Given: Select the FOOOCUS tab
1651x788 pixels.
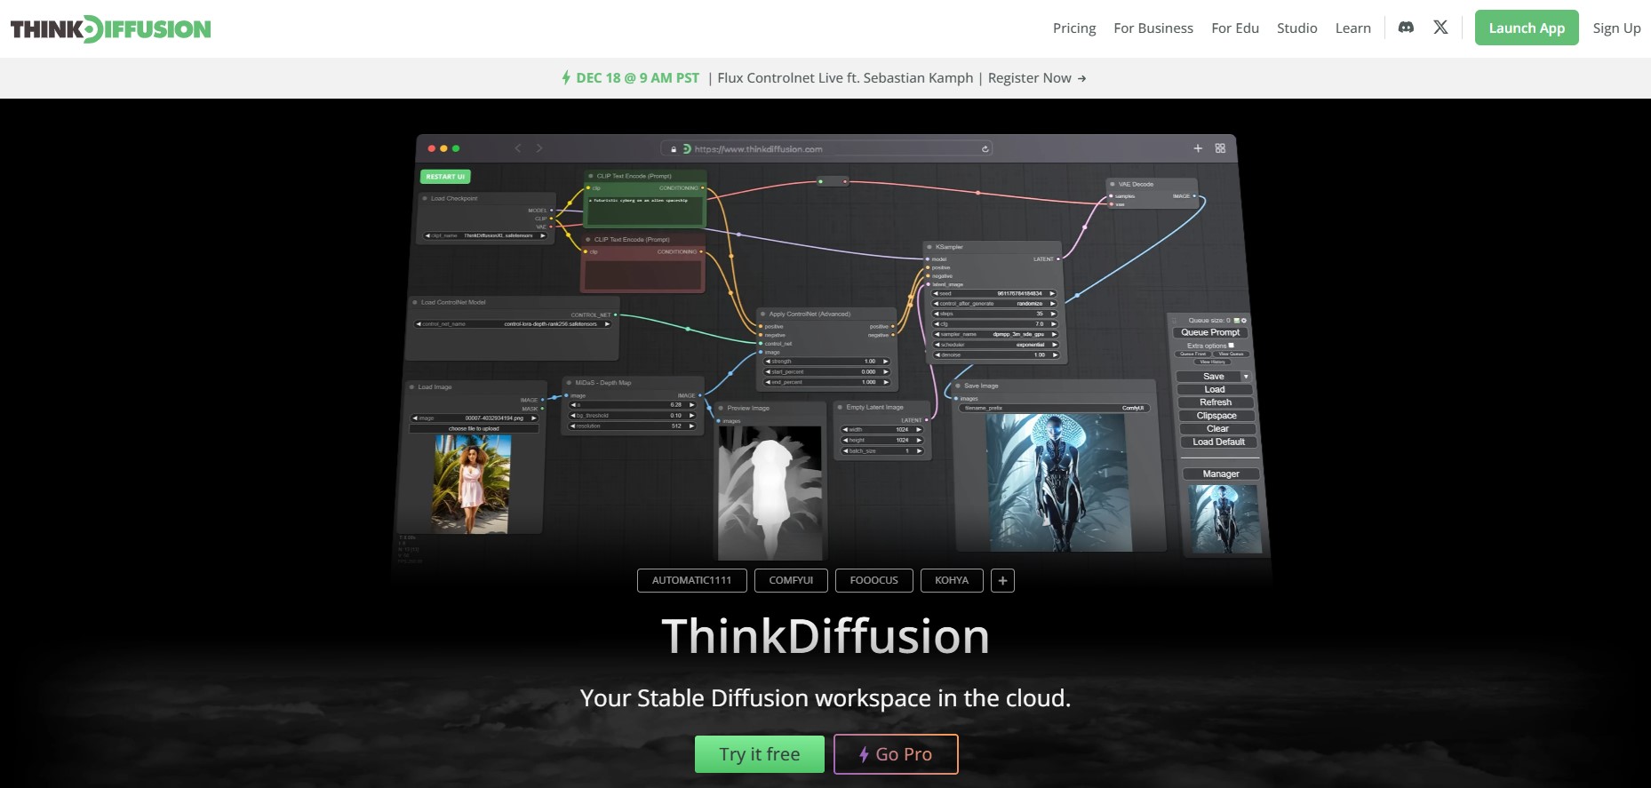Looking at the screenshot, I should pyautogui.click(x=874, y=580).
